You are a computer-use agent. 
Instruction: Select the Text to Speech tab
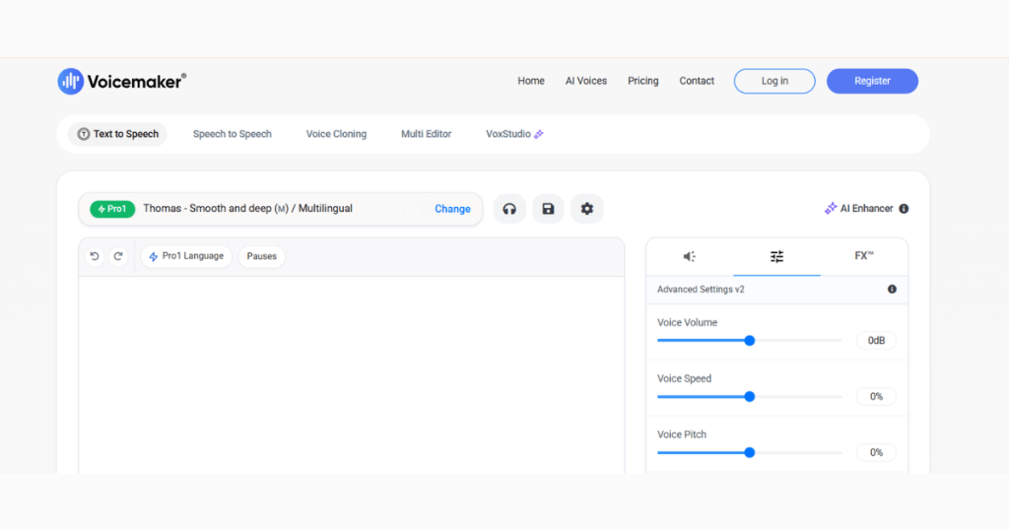[118, 134]
